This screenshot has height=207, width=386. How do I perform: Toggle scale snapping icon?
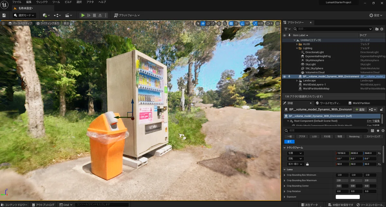255,23
